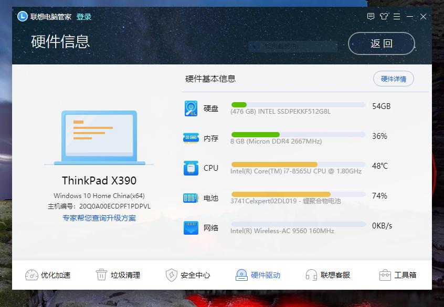Click the 网络 network adapter icon
This screenshot has width=444, height=307.
point(190,227)
